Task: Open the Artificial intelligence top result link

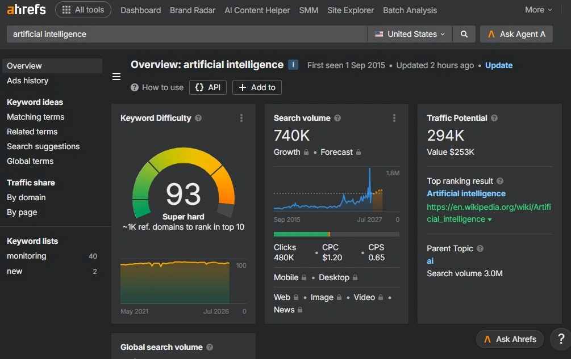Action: click(466, 193)
